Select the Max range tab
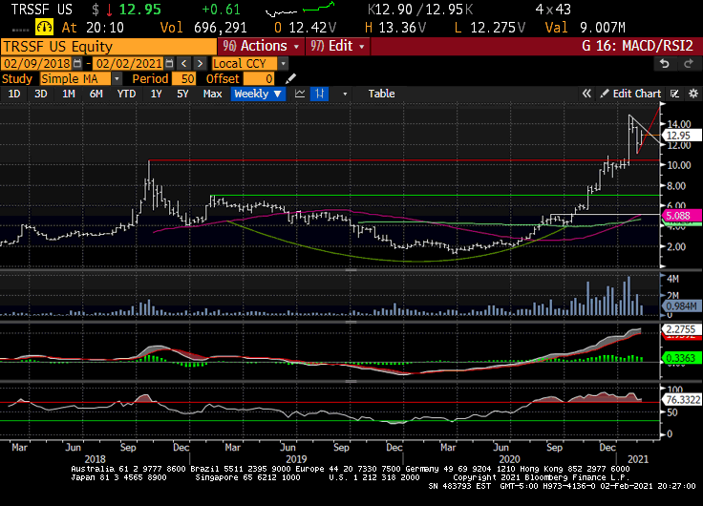The height and width of the screenshot is (506, 703). (212, 94)
